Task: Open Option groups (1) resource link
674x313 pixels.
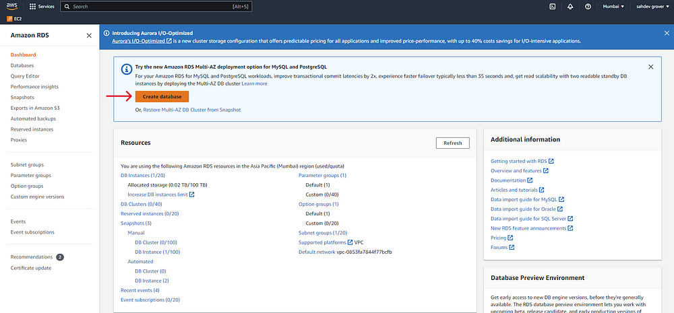Action: click(x=319, y=205)
